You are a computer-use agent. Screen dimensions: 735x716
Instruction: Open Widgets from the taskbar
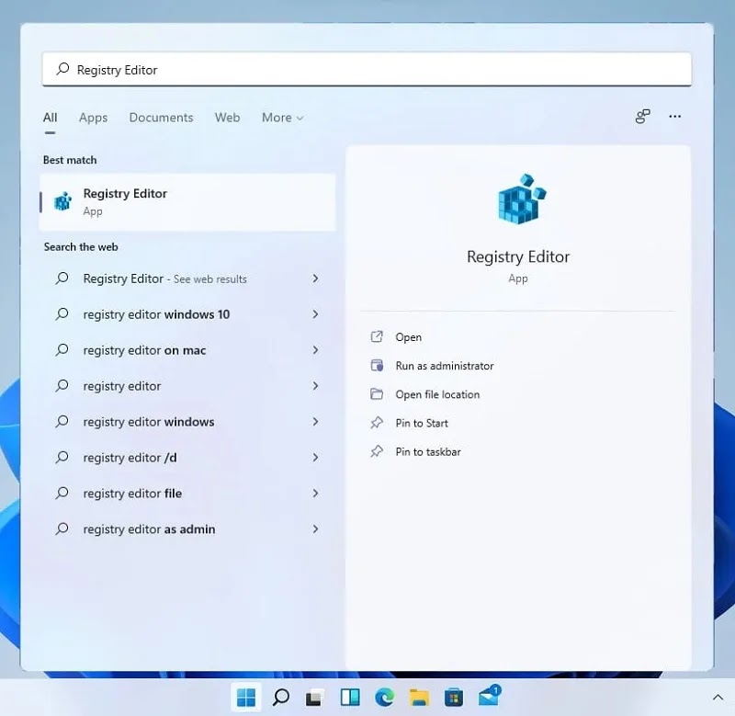click(350, 698)
